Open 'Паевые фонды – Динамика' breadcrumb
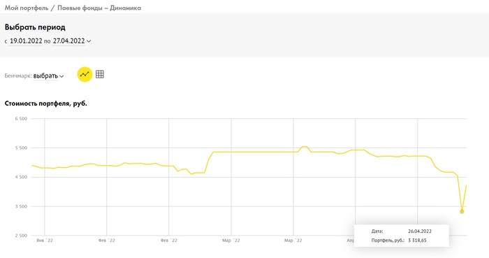The width and height of the screenshot is (489, 258). pyautogui.click(x=99, y=8)
